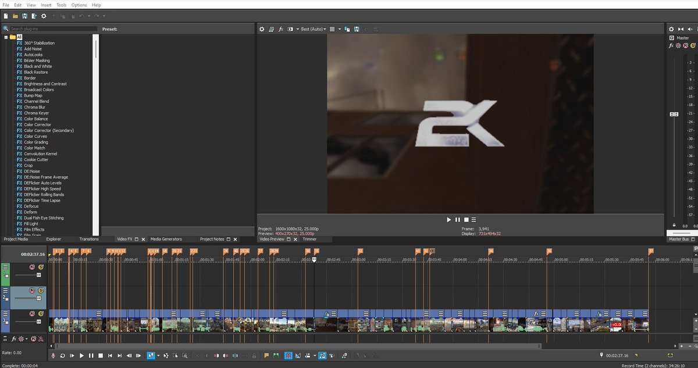698x368 pixels.
Task: Play the timeline from transport bar
Action: (81, 355)
